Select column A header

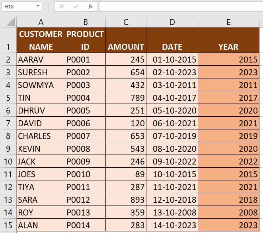41,22
